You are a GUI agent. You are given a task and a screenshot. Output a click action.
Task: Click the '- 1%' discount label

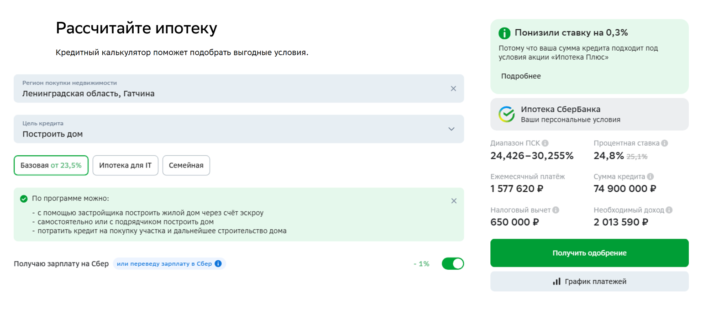pos(421,264)
